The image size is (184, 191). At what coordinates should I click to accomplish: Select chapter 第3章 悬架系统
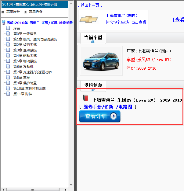point(25,50)
